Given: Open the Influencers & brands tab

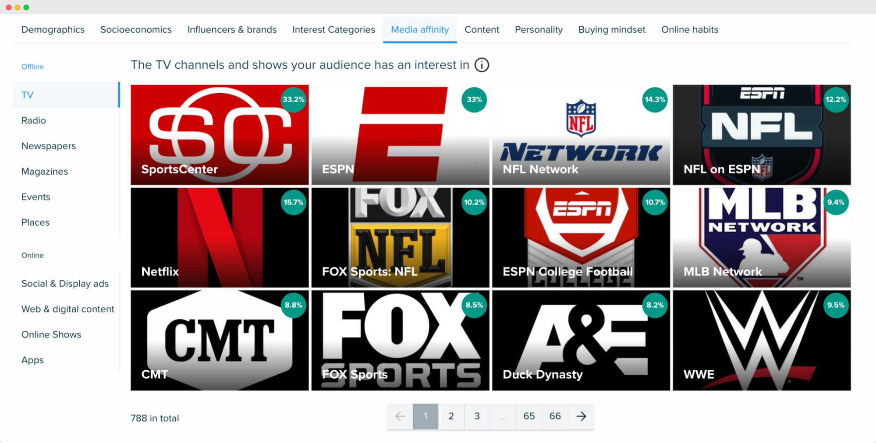Looking at the screenshot, I should click(x=232, y=29).
